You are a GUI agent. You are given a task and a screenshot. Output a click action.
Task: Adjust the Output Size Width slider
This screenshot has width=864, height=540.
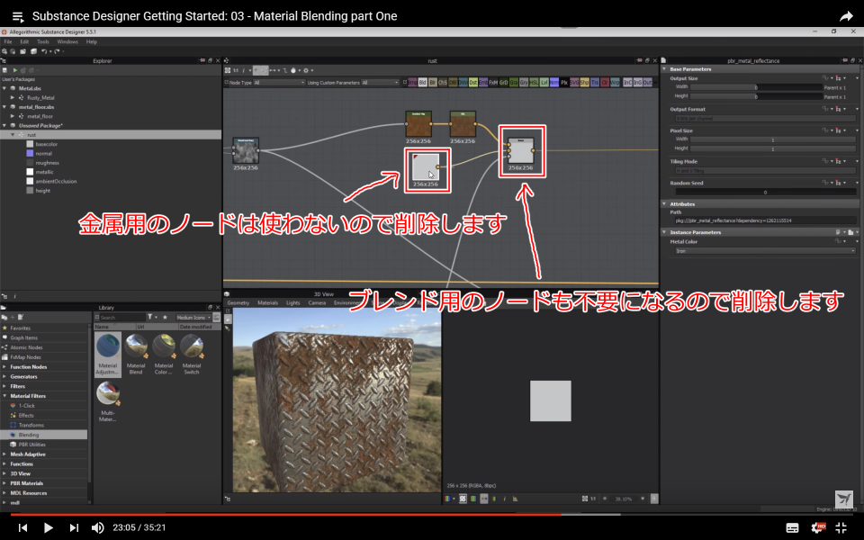tap(755, 87)
